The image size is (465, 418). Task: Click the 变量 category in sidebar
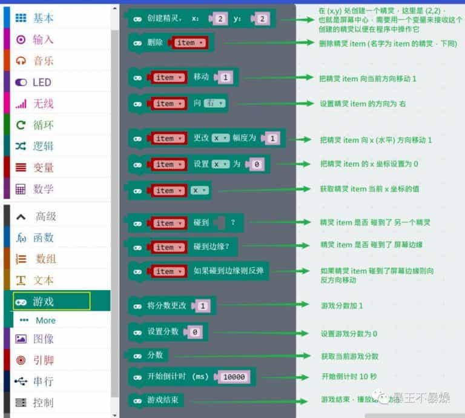(x=43, y=167)
